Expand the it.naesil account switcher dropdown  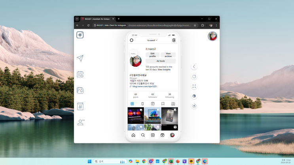(x=152, y=40)
